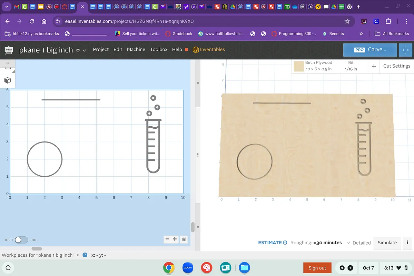This screenshot has width=414, height=276.
Task: Expand the left toolbar's double chevron
Action: pyautogui.click(x=7, y=63)
